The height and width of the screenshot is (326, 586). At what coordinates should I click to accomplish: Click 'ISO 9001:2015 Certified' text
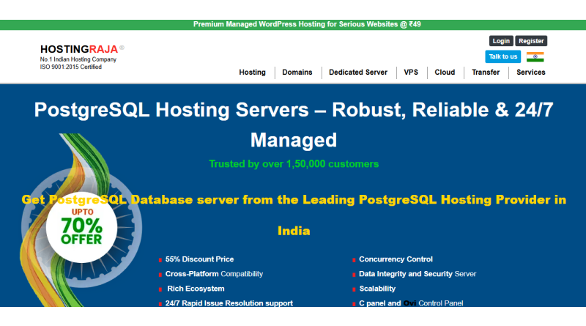[x=71, y=67]
